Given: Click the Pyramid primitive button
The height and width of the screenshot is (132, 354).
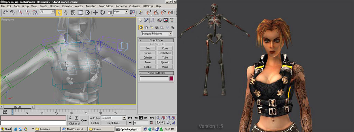Looking at the screenshot, I should (x=165, y=62).
